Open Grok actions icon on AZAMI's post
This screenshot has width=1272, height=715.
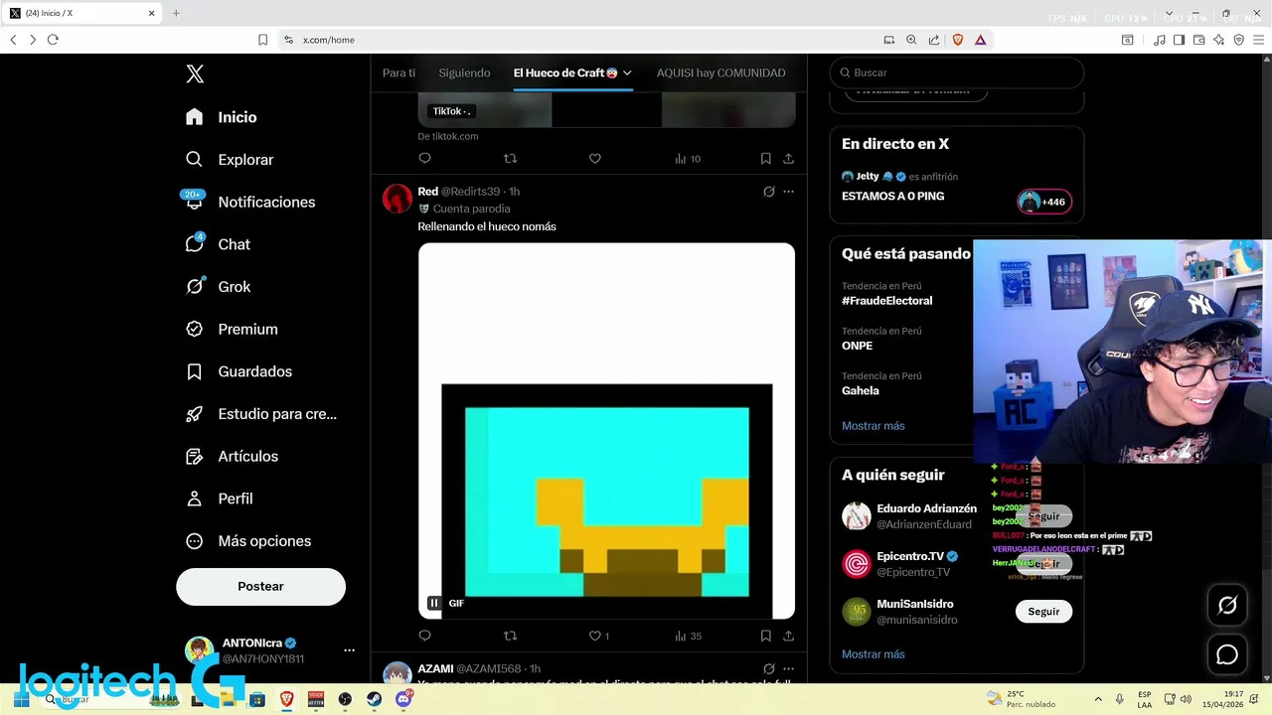[x=768, y=668]
